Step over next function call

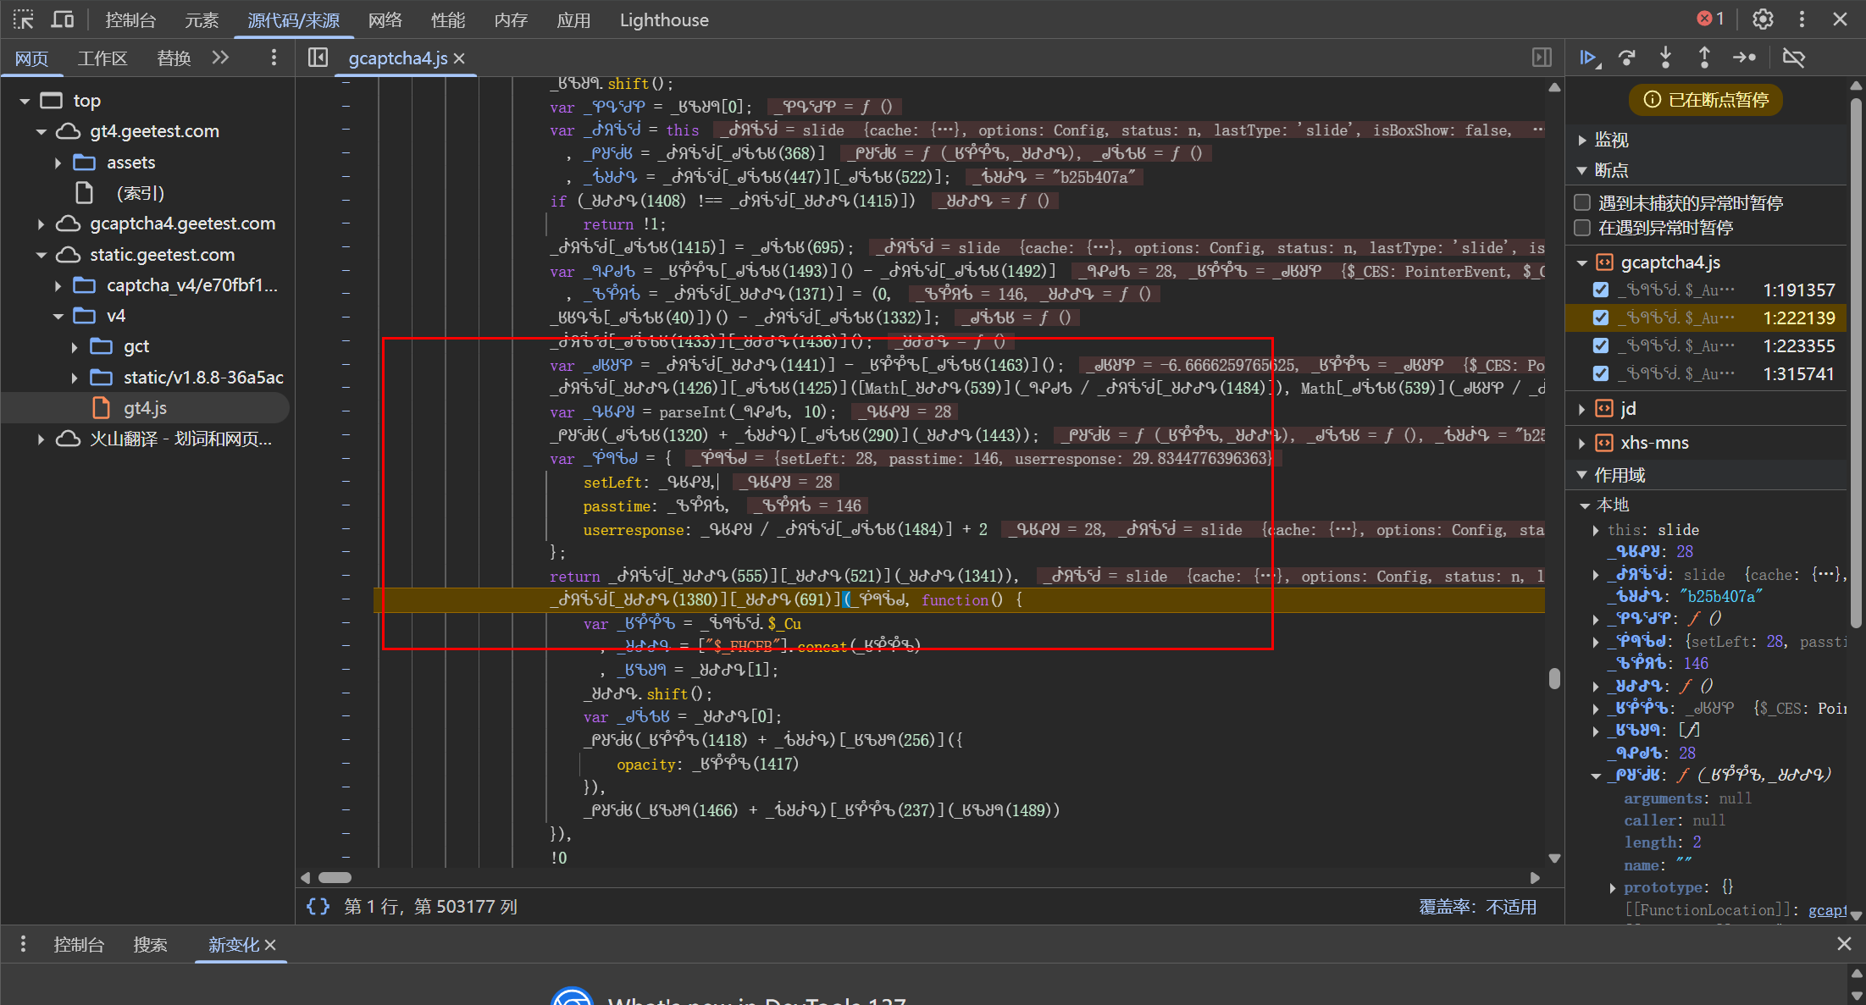[x=1626, y=58]
